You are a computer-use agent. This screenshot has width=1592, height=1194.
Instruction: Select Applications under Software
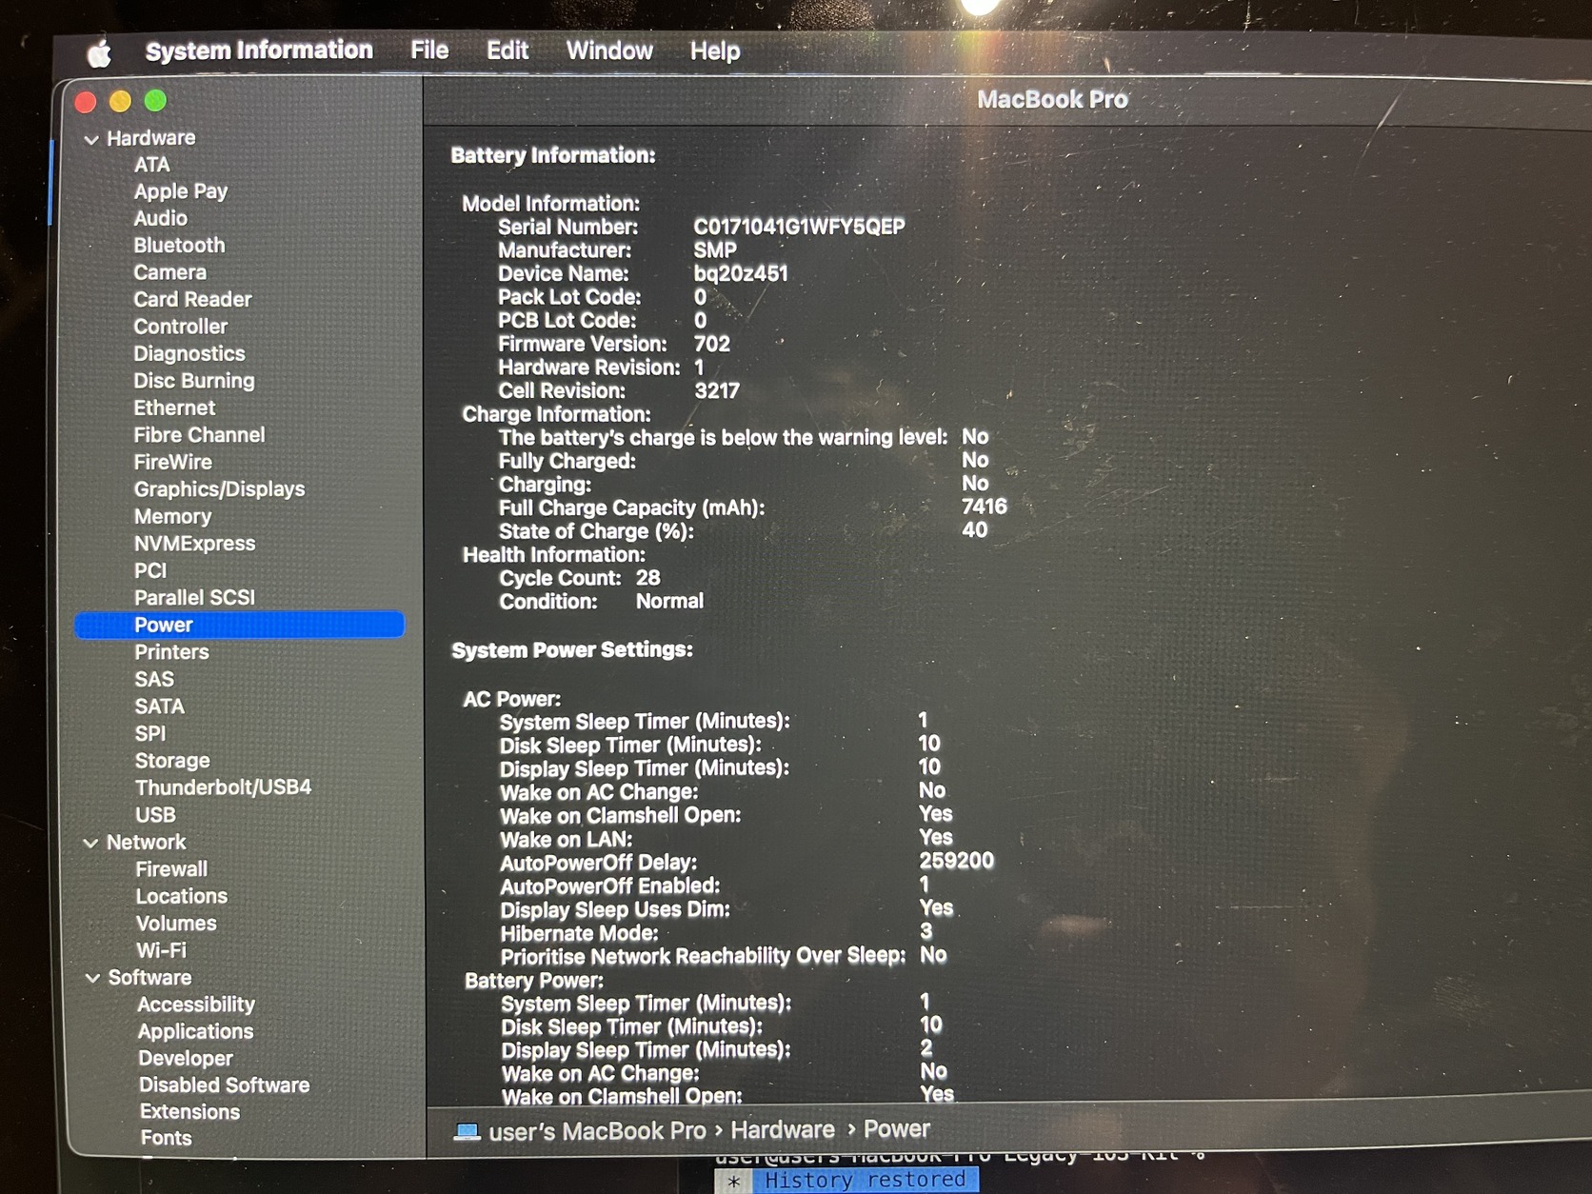coord(196,1031)
